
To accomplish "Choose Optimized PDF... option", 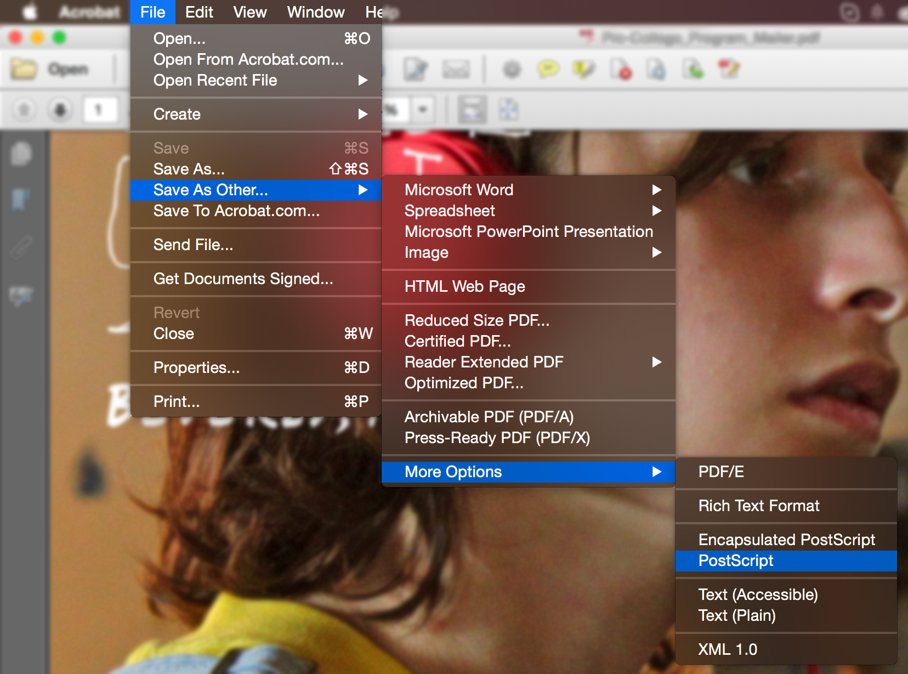I will click(x=529, y=383).
